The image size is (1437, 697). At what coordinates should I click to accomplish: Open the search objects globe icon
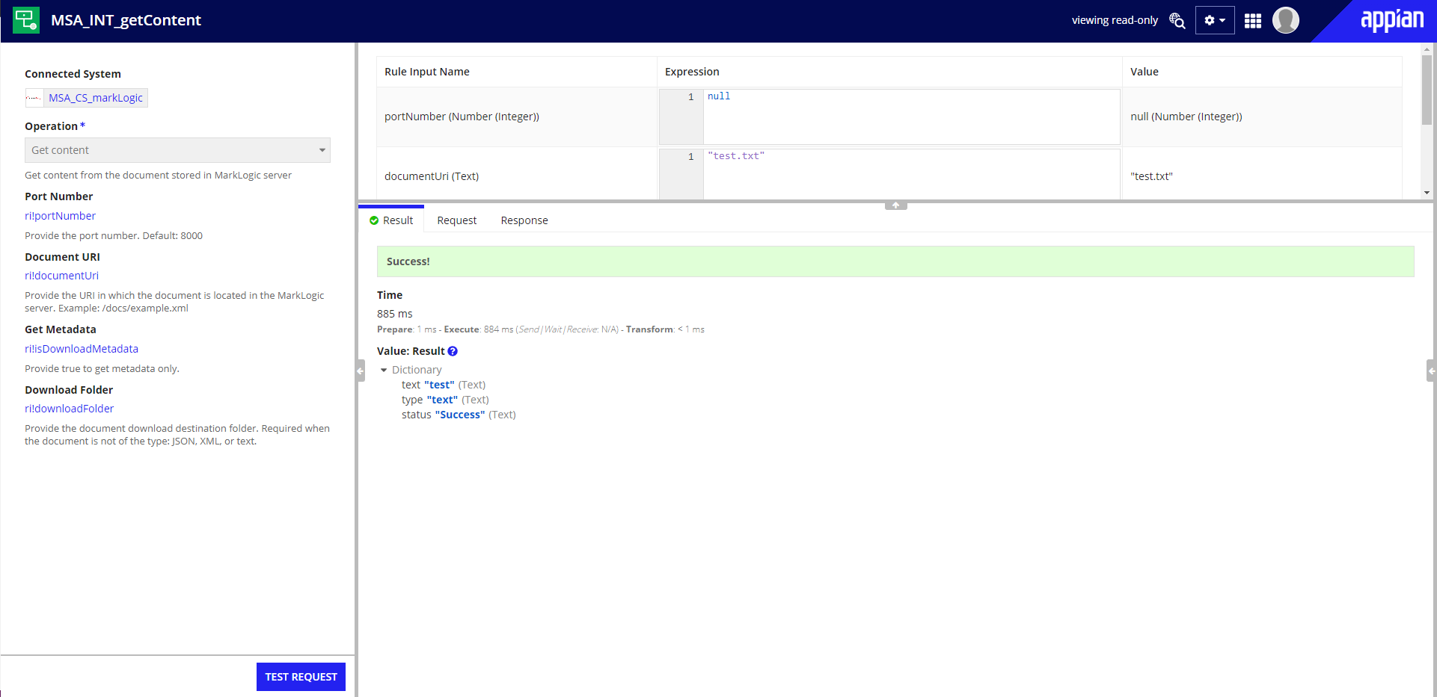(x=1177, y=20)
